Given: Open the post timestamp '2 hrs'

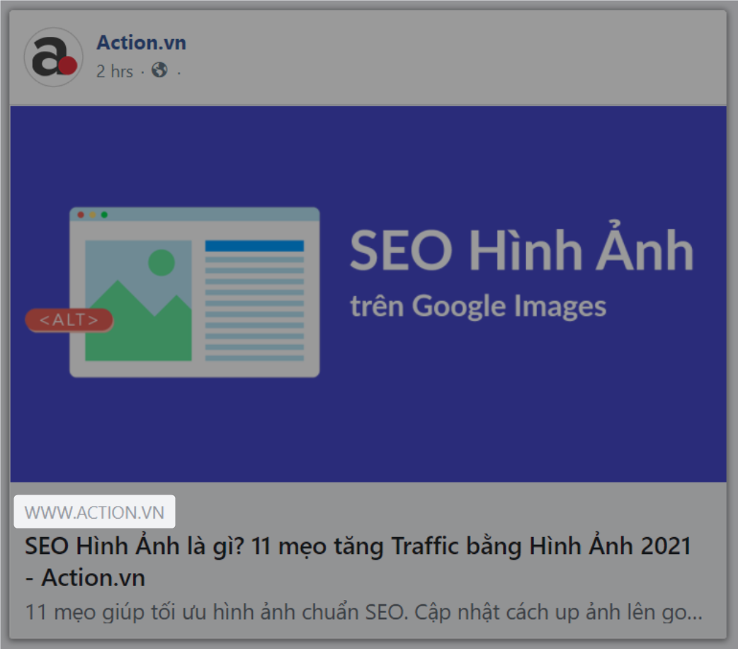Looking at the screenshot, I should coord(115,72).
